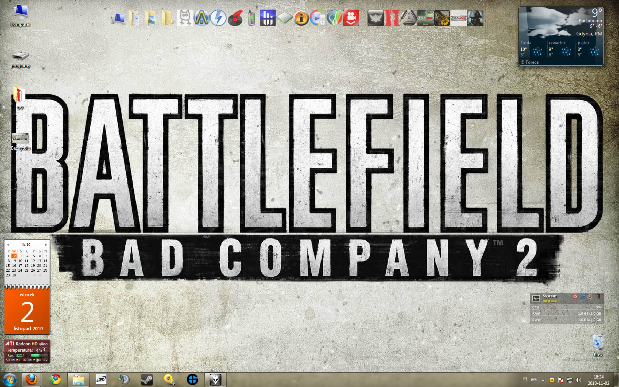
Task: Open the yellow lightbulb taskbar icon
Action: (x=170, y=379)
